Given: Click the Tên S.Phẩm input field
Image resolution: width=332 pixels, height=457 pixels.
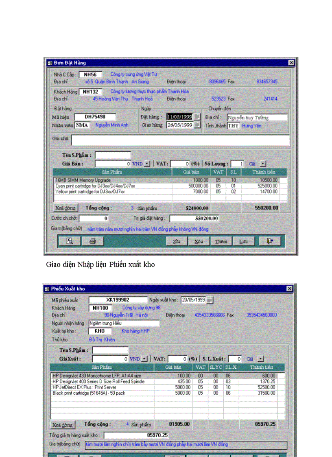Looking at the screenshot, I should pyautogui.click(x=113, y=155).
